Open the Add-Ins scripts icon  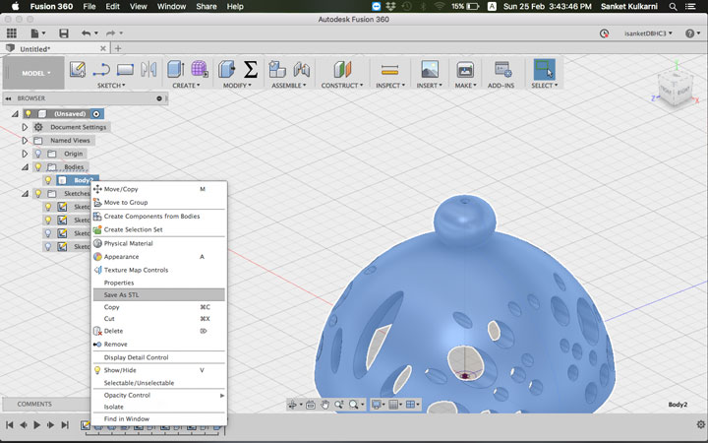tap(502, 70)
